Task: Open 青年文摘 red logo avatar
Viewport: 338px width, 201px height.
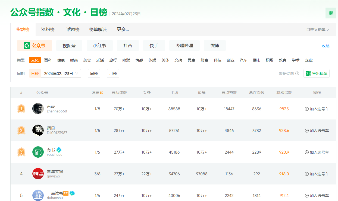Action: [38, 174]
